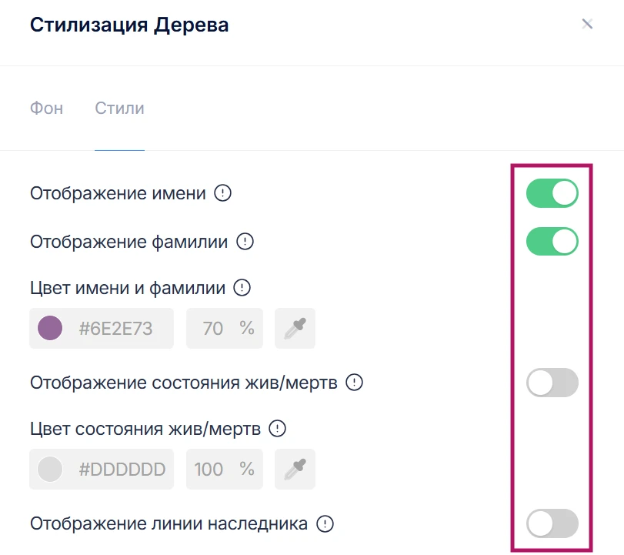Click info icon beside Отображение состояния жив/мертв

(x=354, y=383)
